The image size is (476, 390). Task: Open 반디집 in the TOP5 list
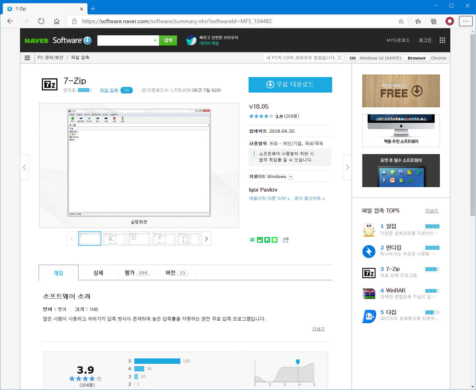tap(394, 248)
